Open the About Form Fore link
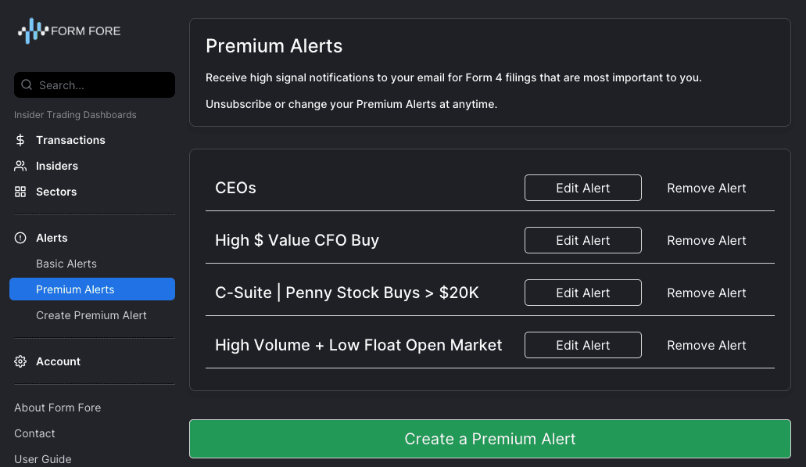Viewport: 806px width, 467px height. coord(58,408)
